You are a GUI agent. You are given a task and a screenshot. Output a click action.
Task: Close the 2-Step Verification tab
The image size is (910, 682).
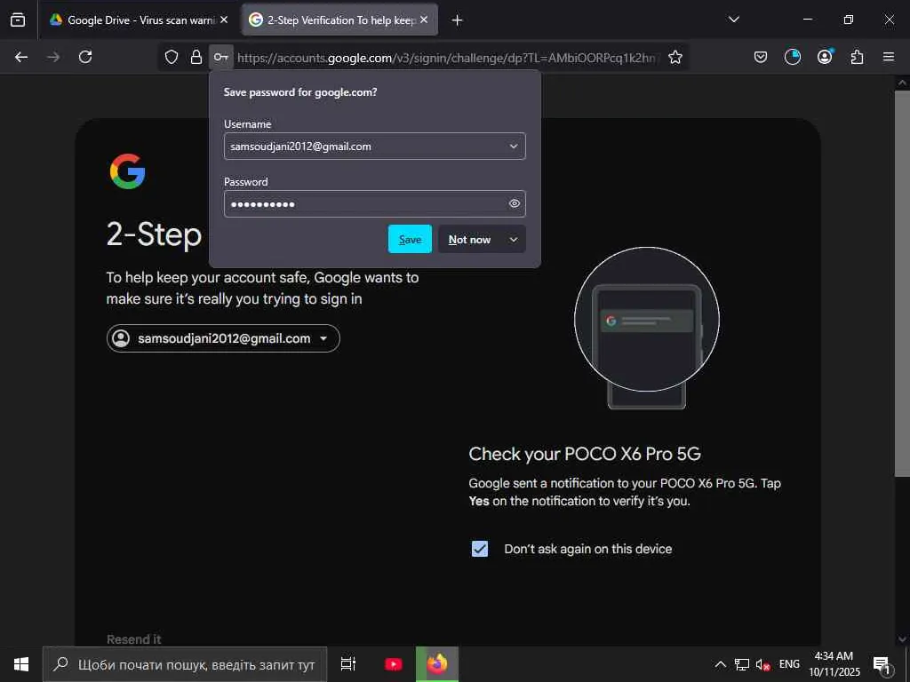pos(424,20)
